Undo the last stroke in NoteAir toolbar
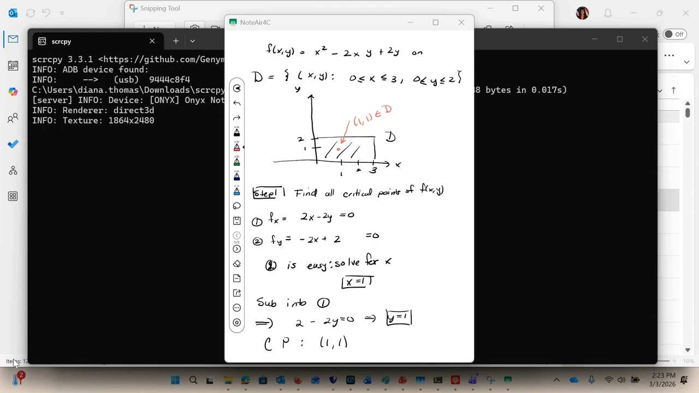This screenshot has width=699, height=393. (236, 103)
